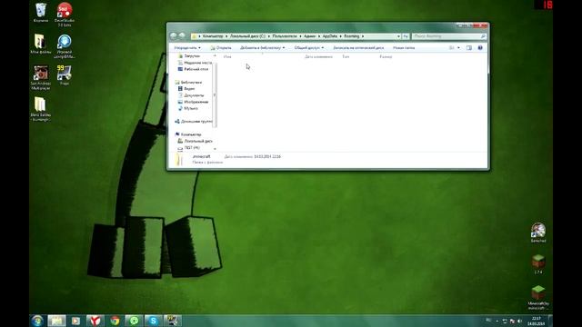The width and height of the screenshot is (582, 327).
Task: Open Yandex browser from taskbar
Action: [95, 321]
